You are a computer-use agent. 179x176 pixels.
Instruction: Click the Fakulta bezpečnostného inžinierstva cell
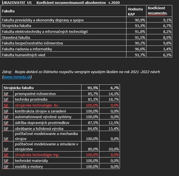(32, 43)
